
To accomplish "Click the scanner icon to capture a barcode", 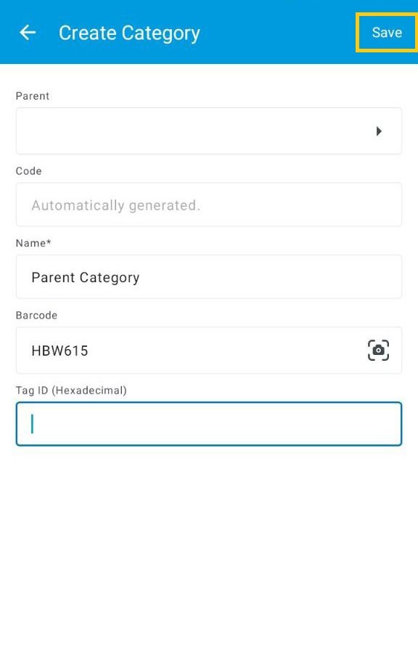I will [x=378, y=351].
